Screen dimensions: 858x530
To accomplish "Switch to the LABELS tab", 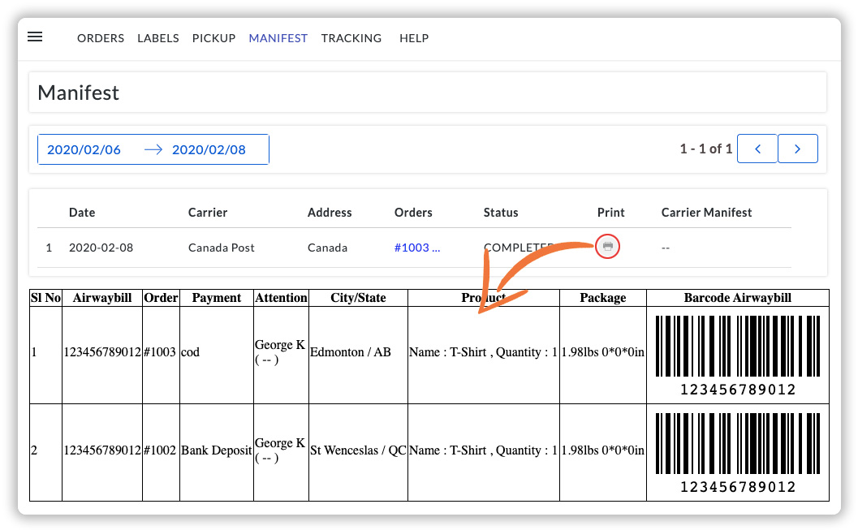I will [x=158, y=38].
